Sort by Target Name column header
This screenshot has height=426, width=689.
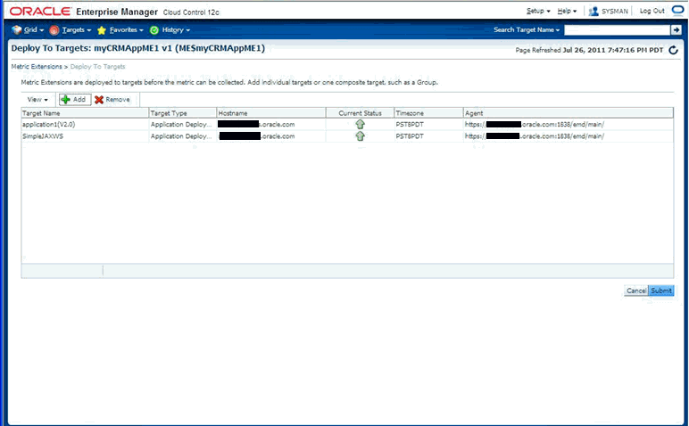[85, 113]
